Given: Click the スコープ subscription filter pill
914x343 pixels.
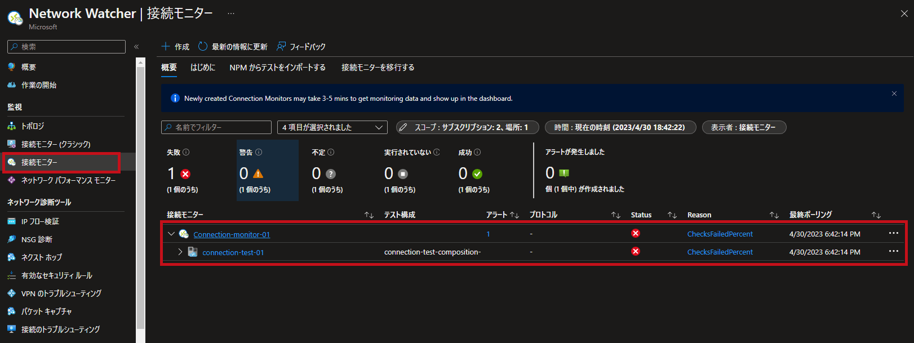Looking at the screenshot, I should (468, 127).
